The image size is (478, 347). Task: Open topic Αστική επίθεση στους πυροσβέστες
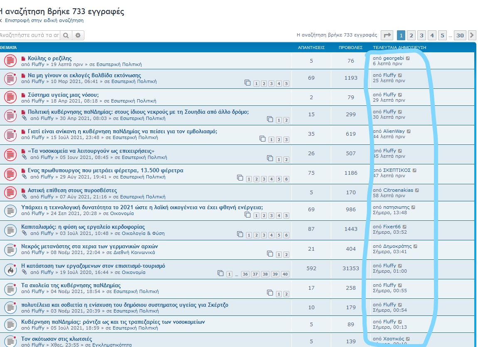click(x=72, y=190)
